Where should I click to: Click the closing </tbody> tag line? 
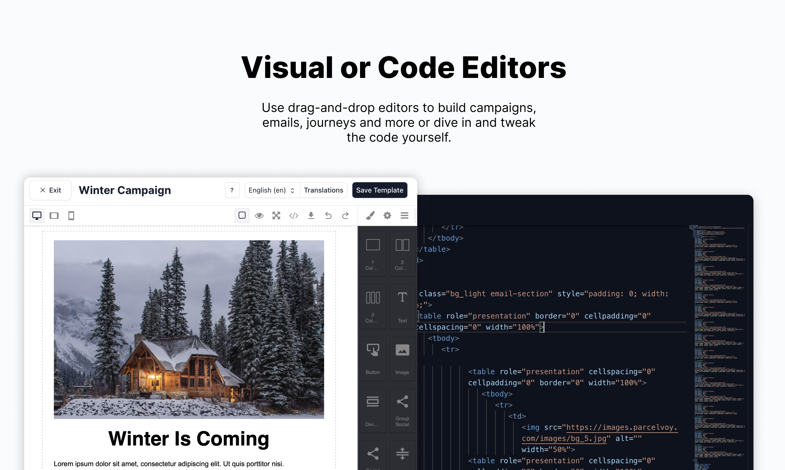coord(446,238)
